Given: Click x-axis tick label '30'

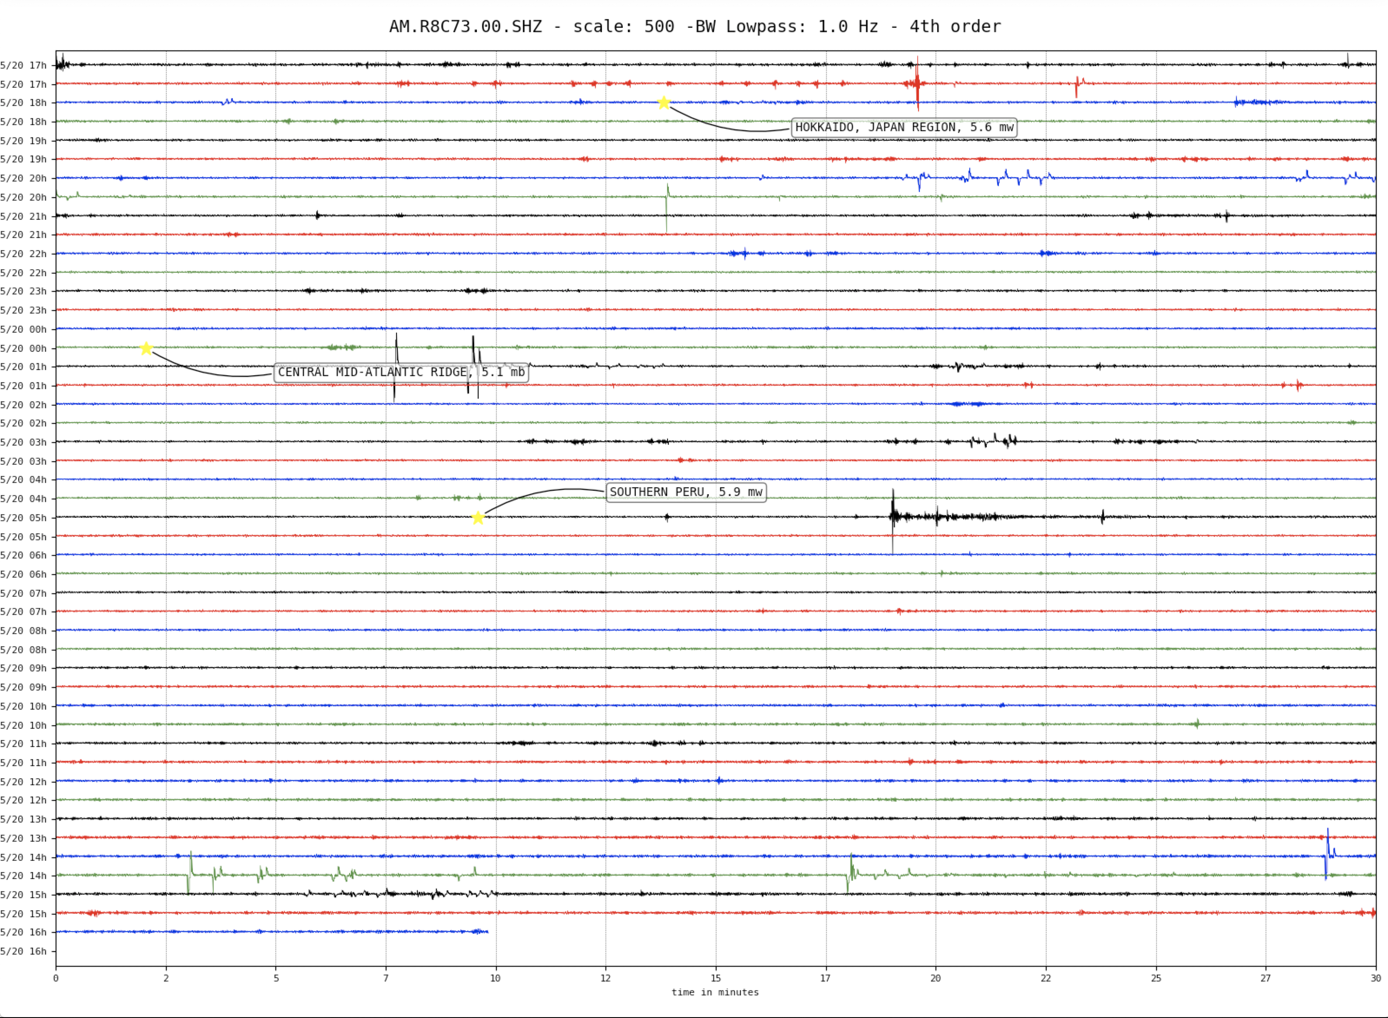Looking at the screenshot, I should [1376, 978].
